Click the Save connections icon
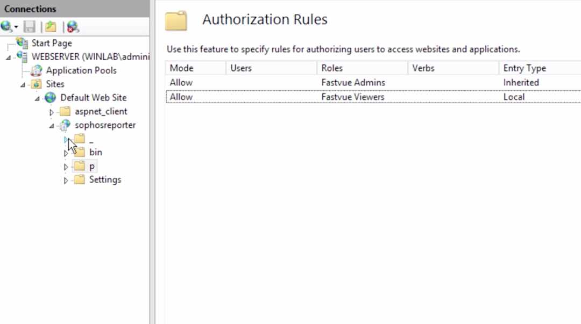Screen dimensions: 581x324 pos(30,26)
